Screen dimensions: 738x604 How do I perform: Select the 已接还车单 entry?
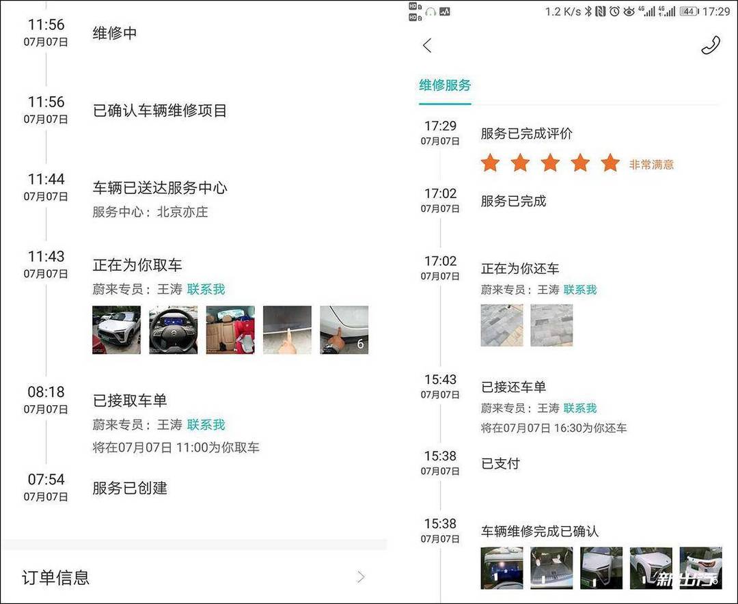513,387
